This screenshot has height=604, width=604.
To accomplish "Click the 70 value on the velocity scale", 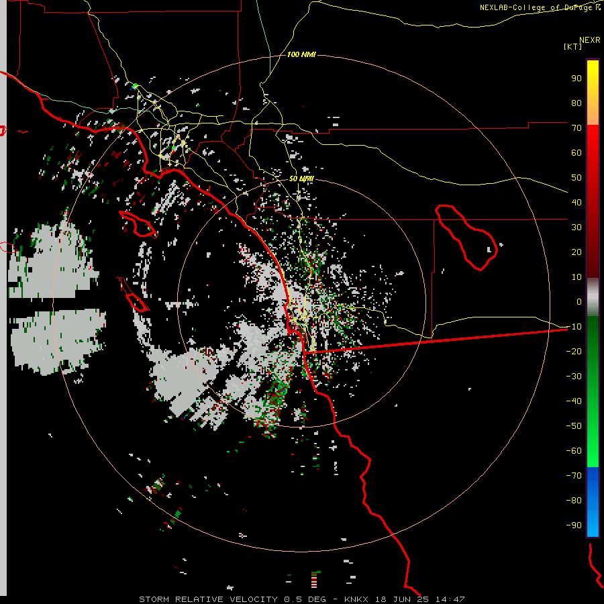I will point(576,128).
